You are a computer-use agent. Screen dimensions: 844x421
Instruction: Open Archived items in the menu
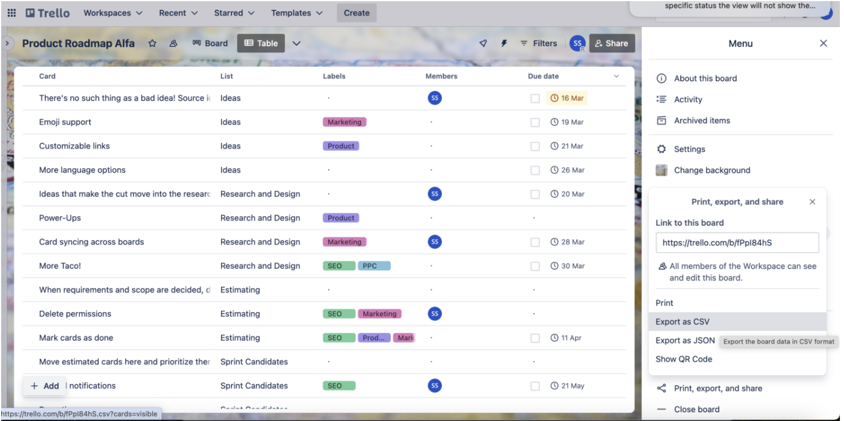point(700,120)
